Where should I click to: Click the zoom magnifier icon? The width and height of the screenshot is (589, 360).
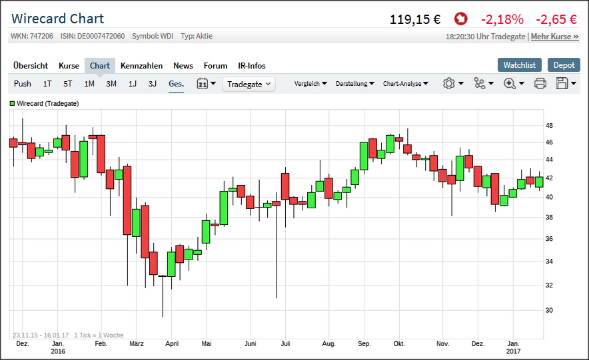509,83
